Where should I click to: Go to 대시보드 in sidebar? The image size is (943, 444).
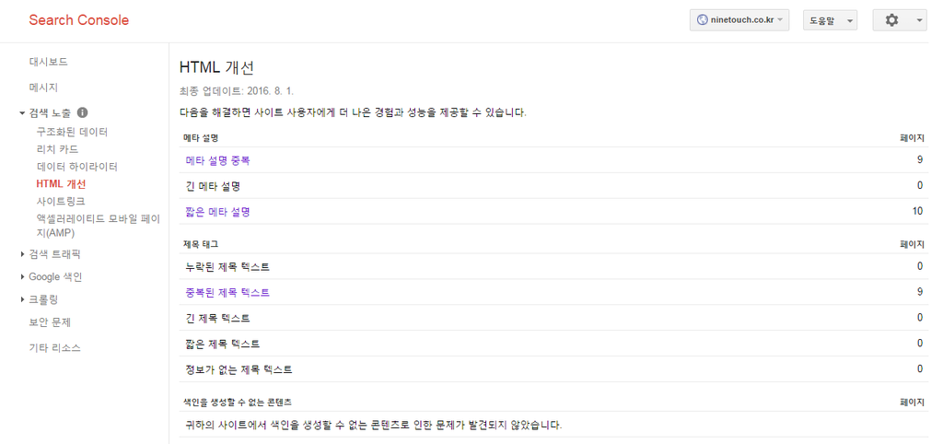coord(48,62)
